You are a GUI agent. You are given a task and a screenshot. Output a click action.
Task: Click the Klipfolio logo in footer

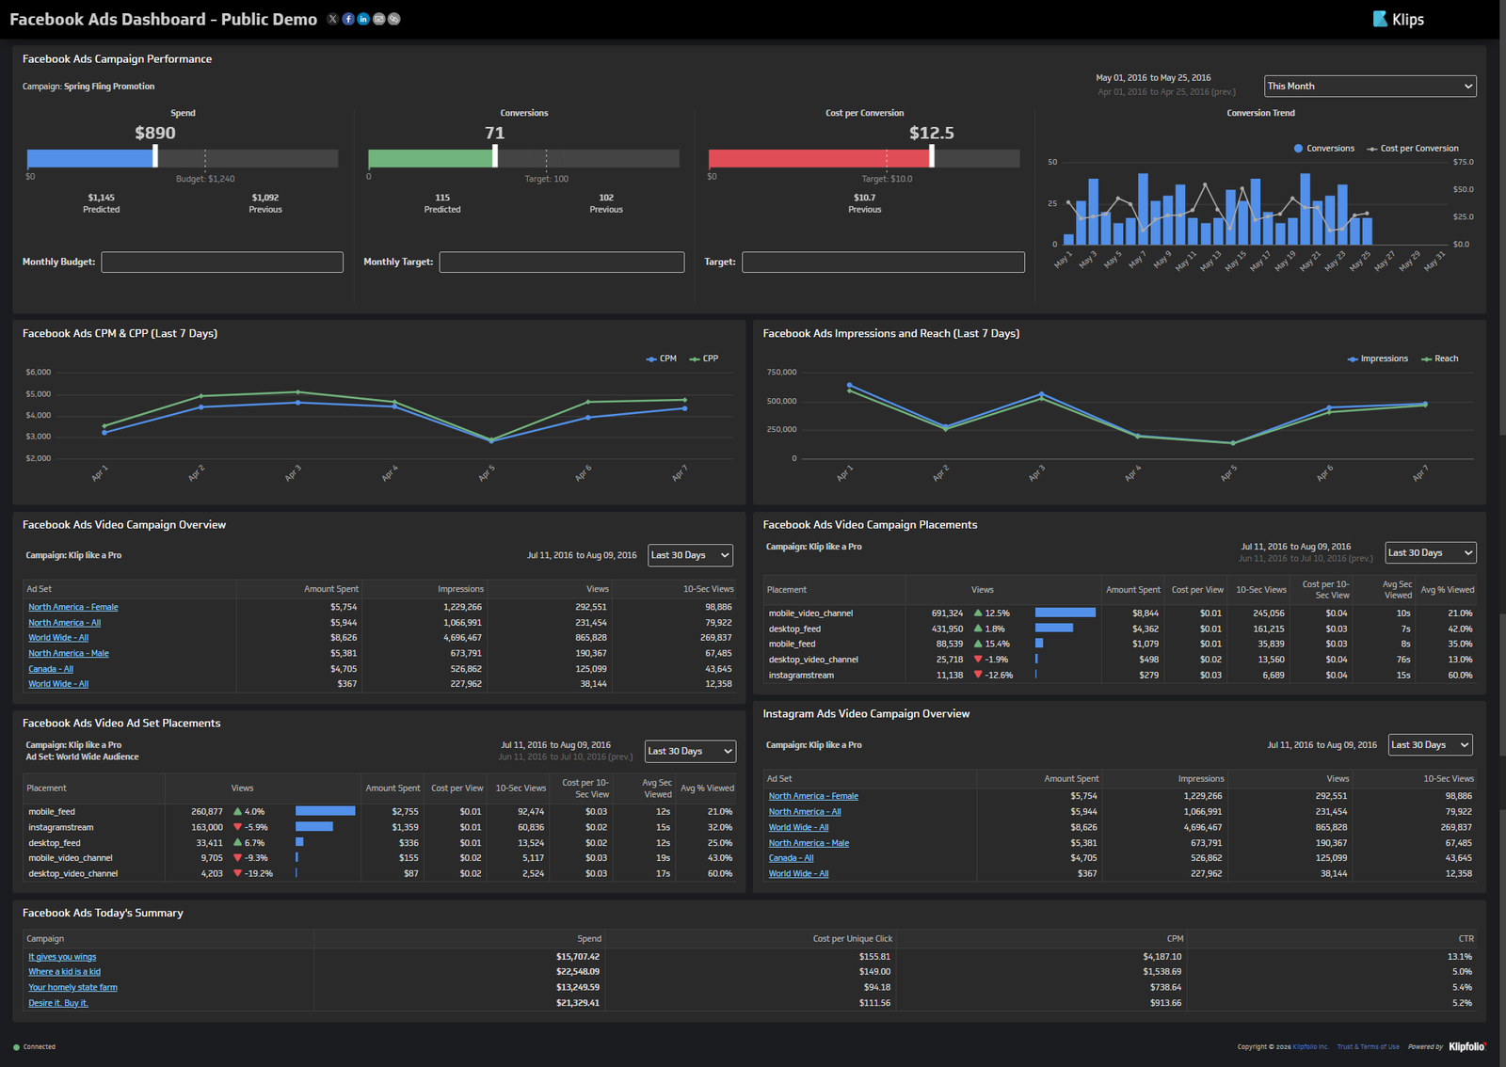1467,1046
